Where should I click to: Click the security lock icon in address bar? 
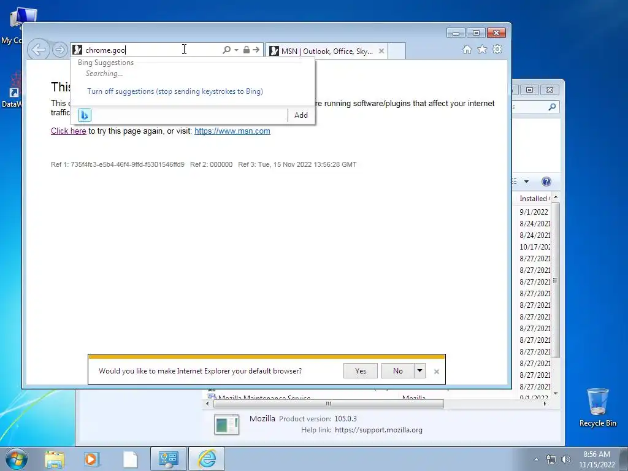click(x=247, y=50)
